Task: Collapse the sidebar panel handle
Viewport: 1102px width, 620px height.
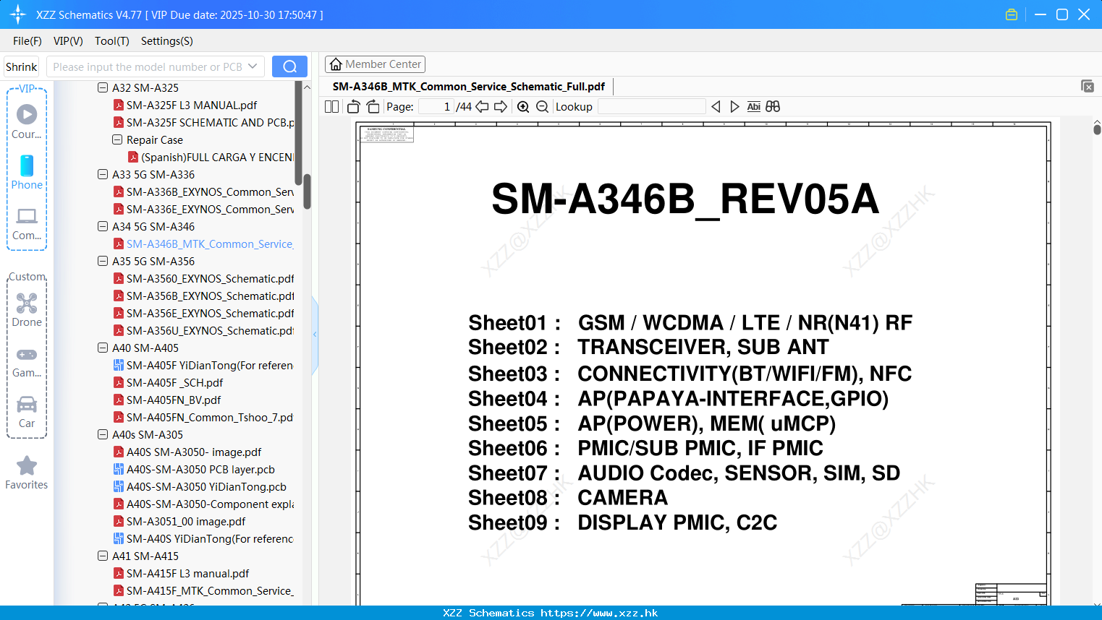Action: pyautogui.click(x=315, y=335)
